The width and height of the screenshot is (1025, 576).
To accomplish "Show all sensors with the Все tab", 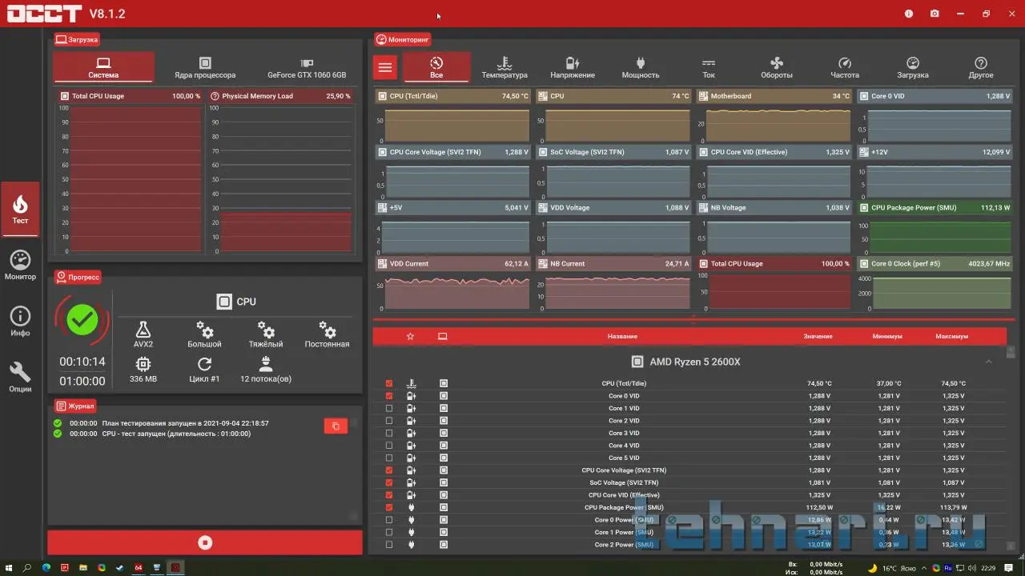I will click(x=436, y=67).
